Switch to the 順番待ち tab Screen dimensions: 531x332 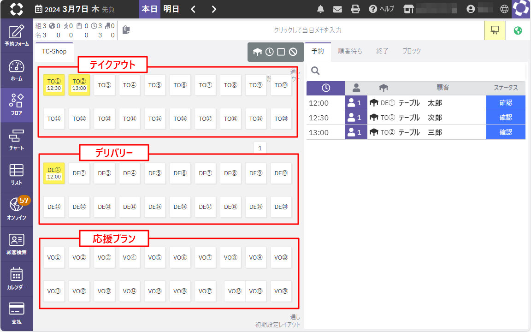(x=350, y=51)
